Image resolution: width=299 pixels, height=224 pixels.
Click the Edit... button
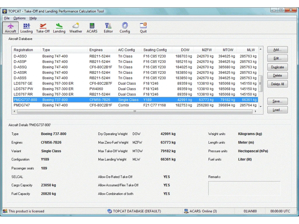pyautogui.click(x=277, y=58)
